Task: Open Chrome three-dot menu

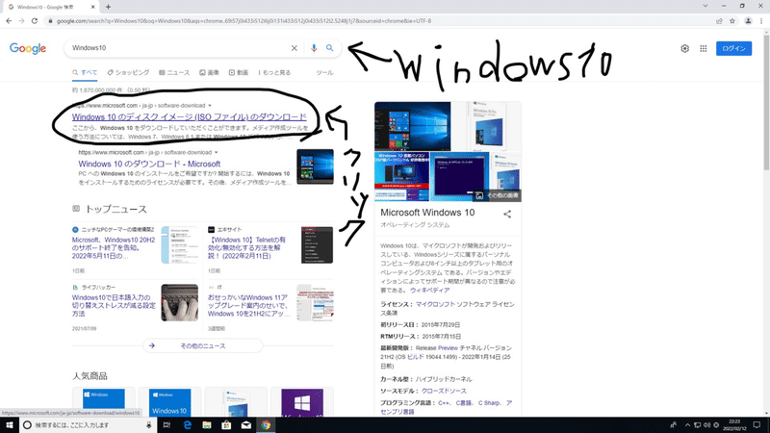Action: pyautogui.click(x=761, y=21)
